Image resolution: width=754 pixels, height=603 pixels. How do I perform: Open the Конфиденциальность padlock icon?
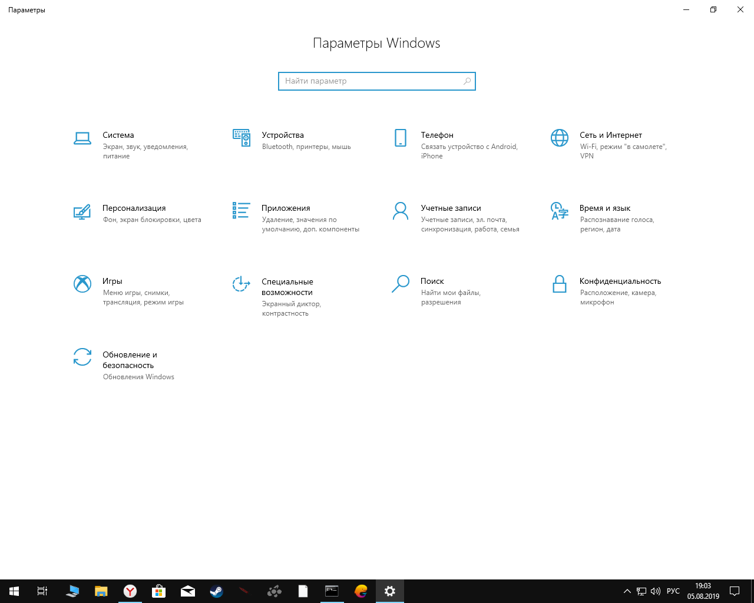point(560,284)
